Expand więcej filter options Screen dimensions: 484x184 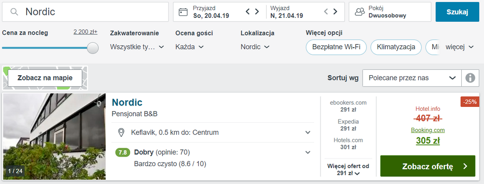[460, 47]
